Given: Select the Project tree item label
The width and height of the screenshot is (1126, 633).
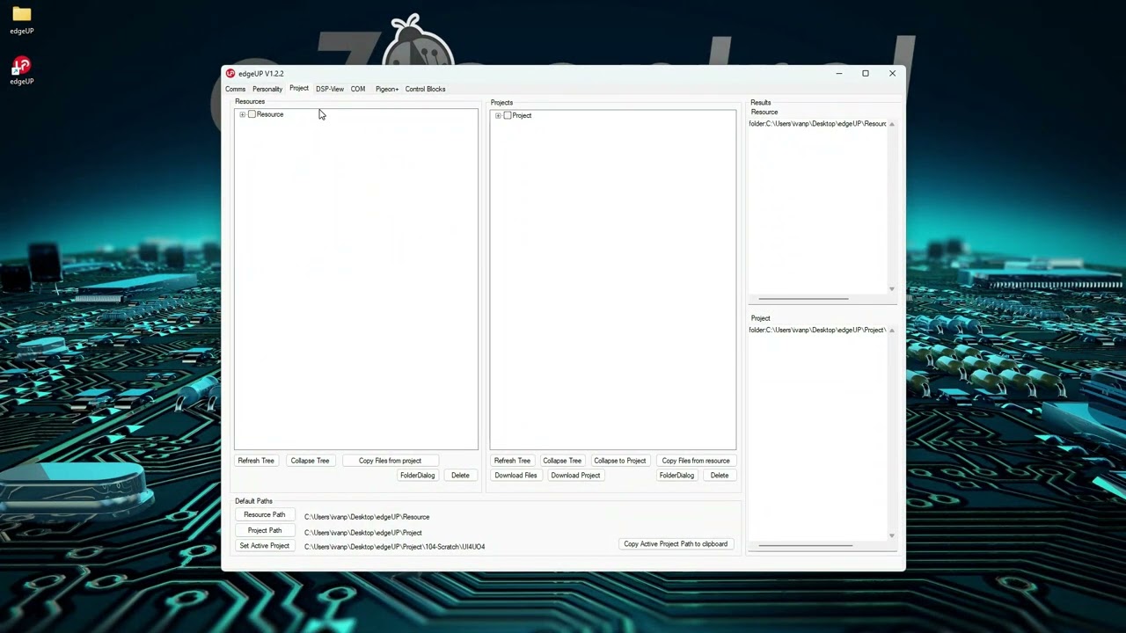Looking at the screenshot, I should tap(522, 115).
